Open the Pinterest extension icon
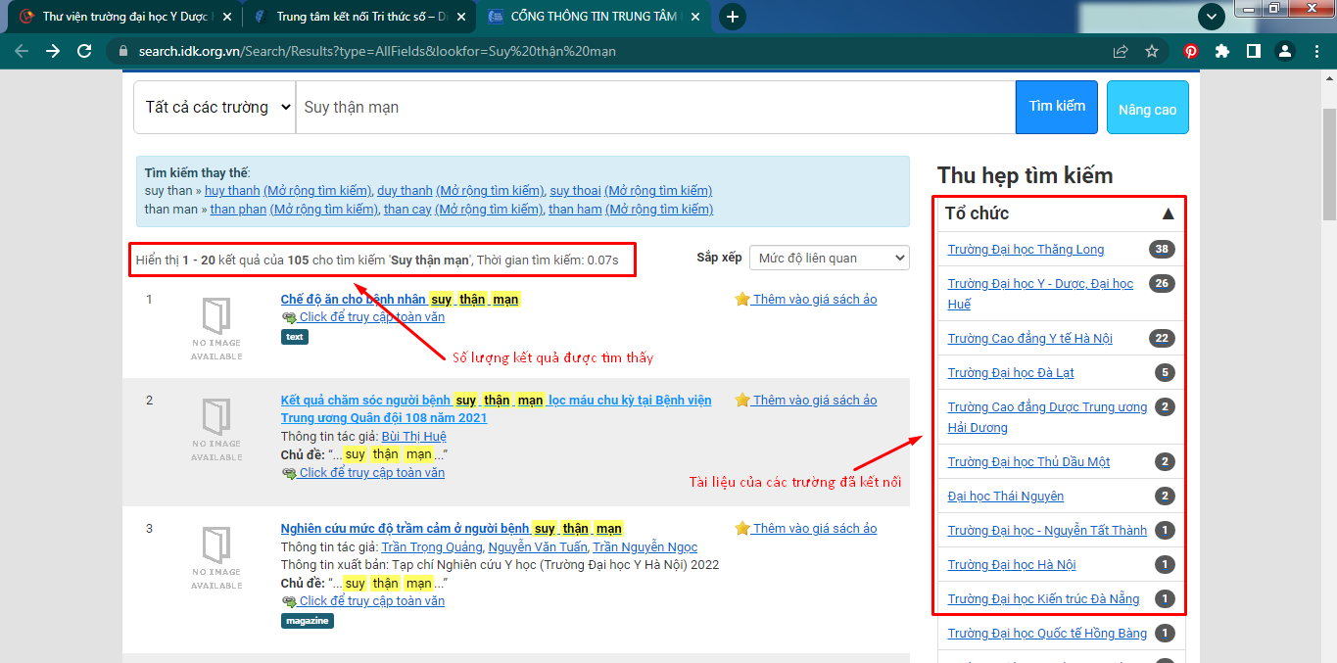Image resolution: width=1337 pixels, height=663 pixels. (x=1191, y=51)
